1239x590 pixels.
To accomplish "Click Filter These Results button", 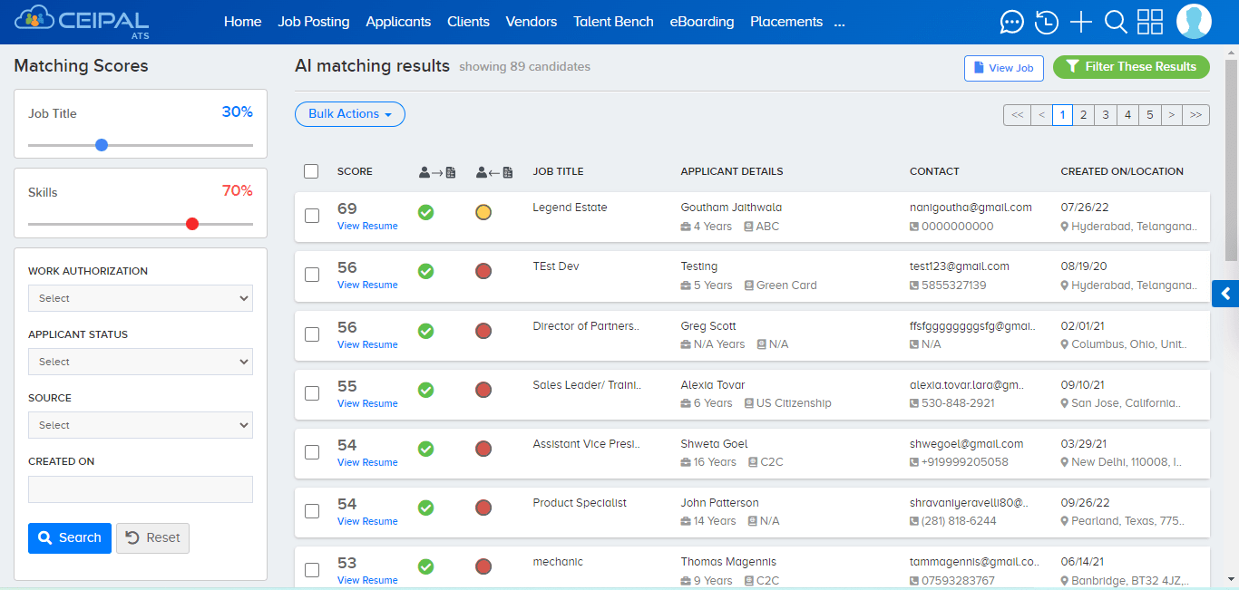I will pos(1131,67).
